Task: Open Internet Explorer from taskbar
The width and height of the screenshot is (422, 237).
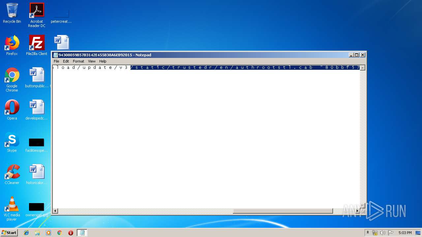Action: (x=26, y=233)
